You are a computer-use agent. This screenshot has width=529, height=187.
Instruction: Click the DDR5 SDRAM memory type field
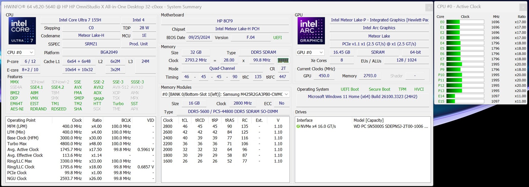pyautogui.click(x=263, y=52)
